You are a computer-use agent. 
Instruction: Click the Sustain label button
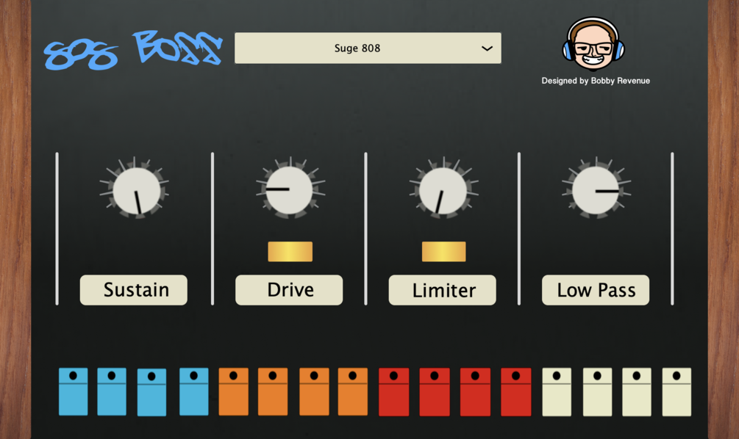pyautogui.click(x=133, y=290)
